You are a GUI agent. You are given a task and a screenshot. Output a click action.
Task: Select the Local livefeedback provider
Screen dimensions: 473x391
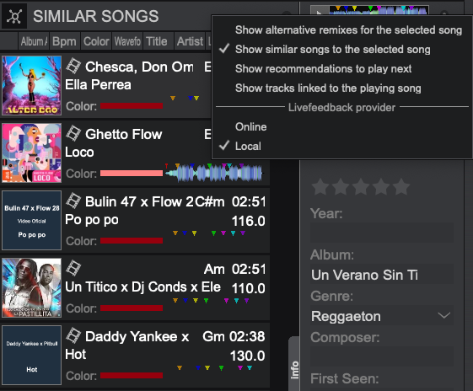pos(248,147)
